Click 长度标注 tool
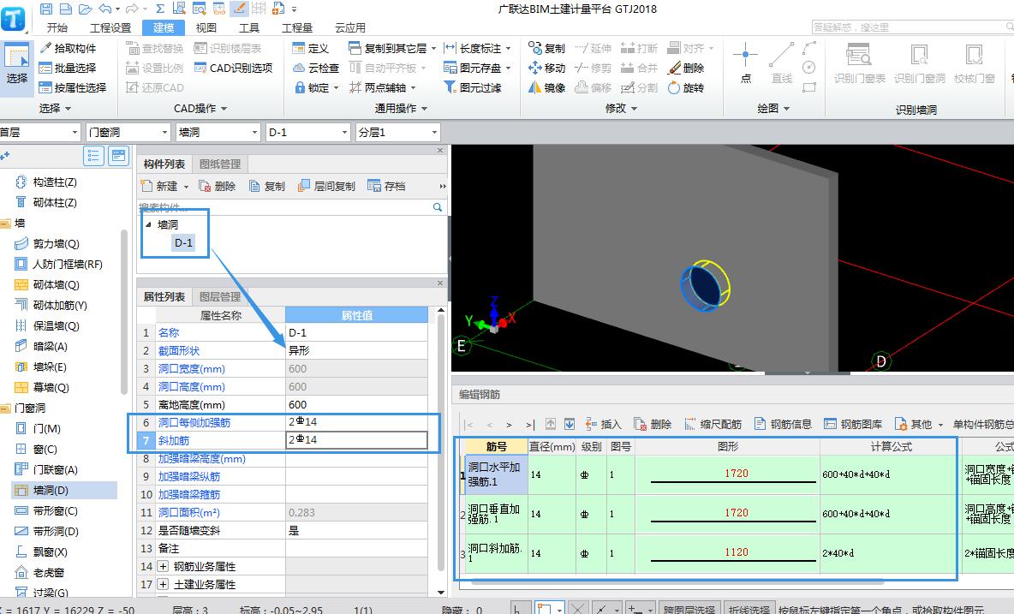 point(477,49)
